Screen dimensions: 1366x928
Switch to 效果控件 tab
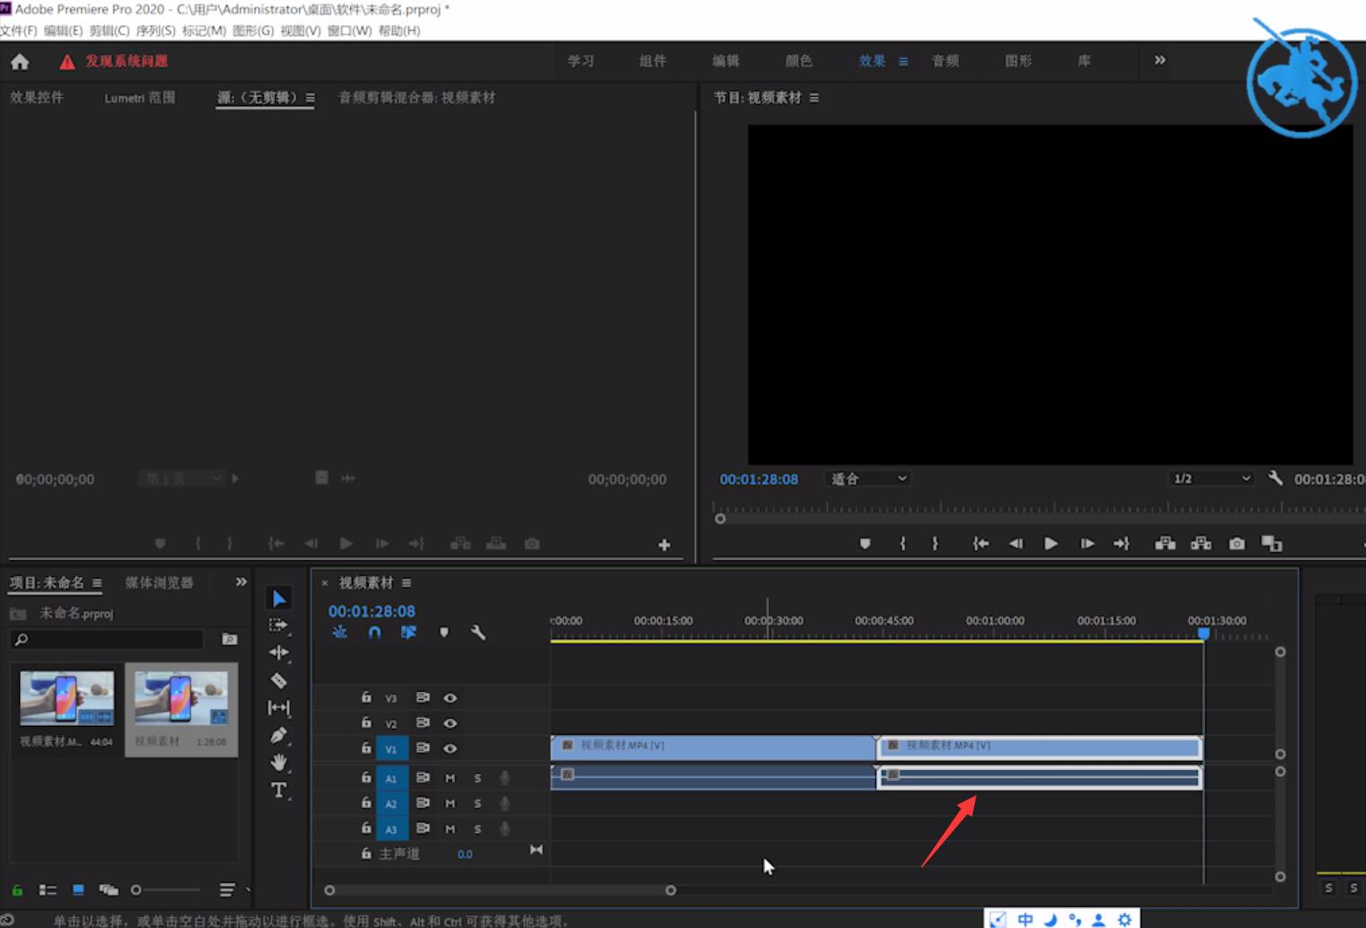pos(37,97)
